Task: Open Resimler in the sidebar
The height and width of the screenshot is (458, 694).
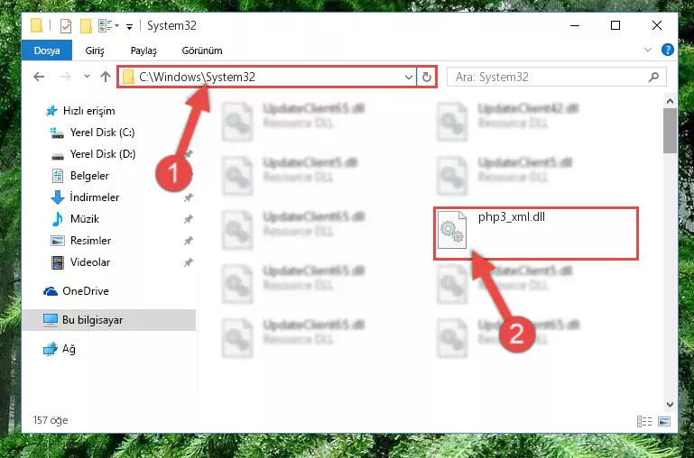Action: coord(90,241)
